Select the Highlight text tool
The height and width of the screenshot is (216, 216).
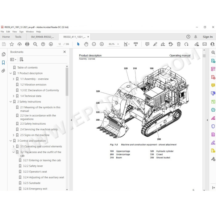click(x=155, y=44)
